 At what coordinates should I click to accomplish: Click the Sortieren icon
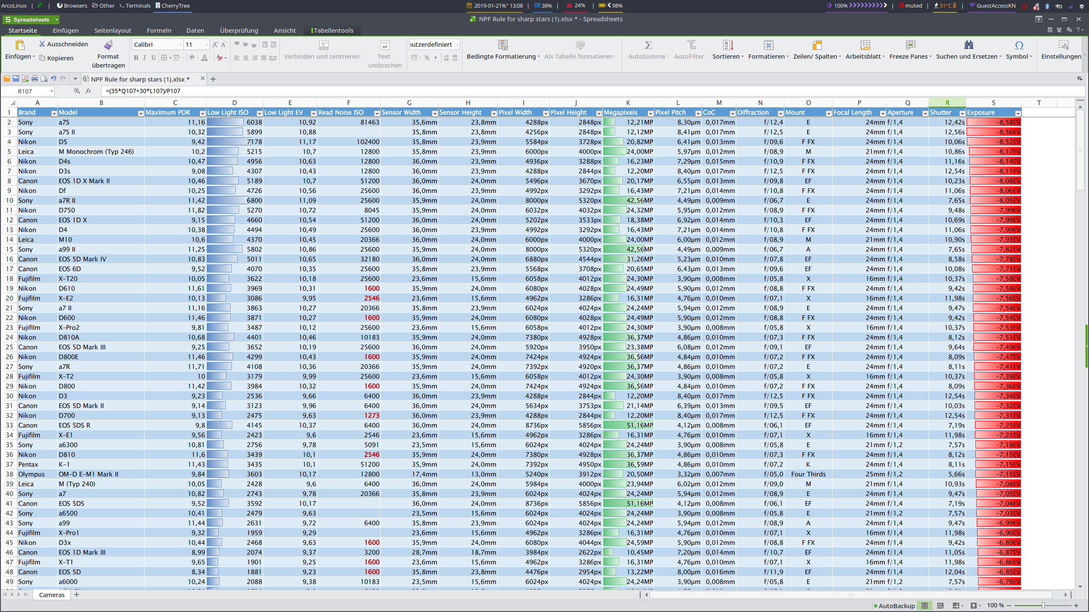click(728, 45)
